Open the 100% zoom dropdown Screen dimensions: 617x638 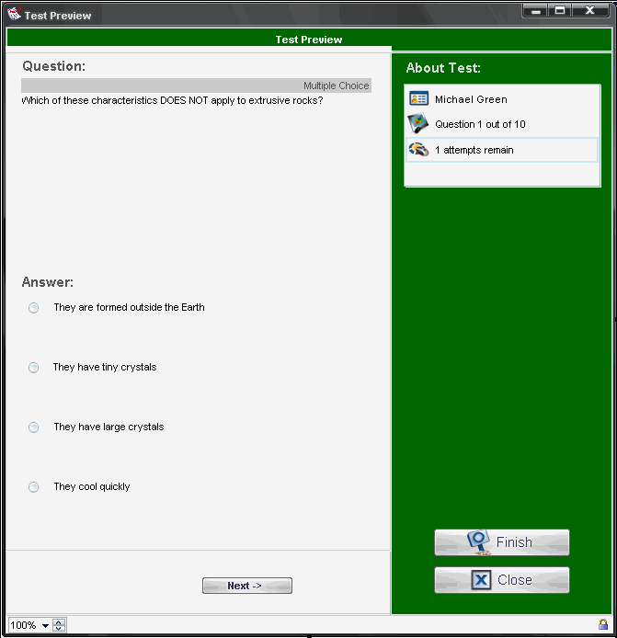(45, 626)
